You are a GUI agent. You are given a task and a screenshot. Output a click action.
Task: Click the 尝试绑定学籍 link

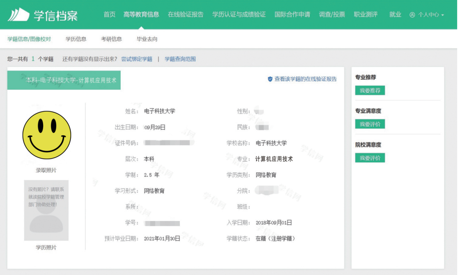137,59
